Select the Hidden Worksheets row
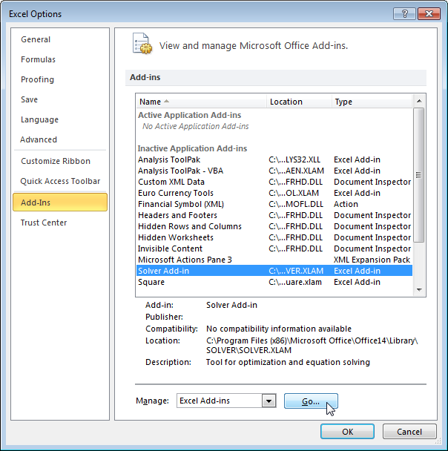Image resolution: width=448 pixels, height=451 pixels. (274, 237)
